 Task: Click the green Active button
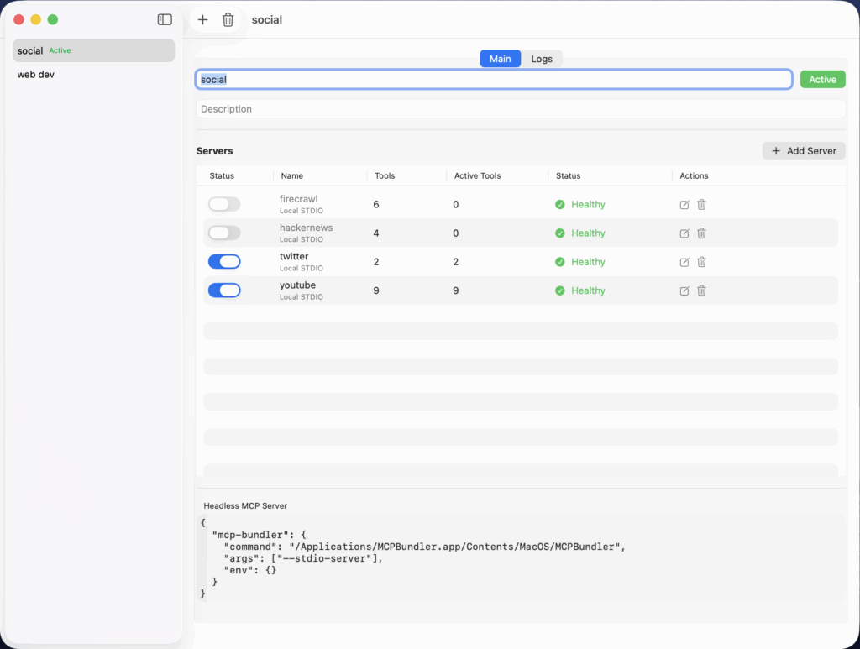(822, 80)
